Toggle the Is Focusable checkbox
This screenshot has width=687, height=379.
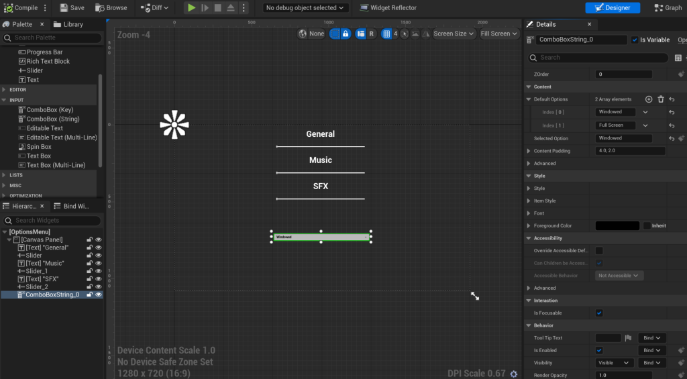point(599,313)
